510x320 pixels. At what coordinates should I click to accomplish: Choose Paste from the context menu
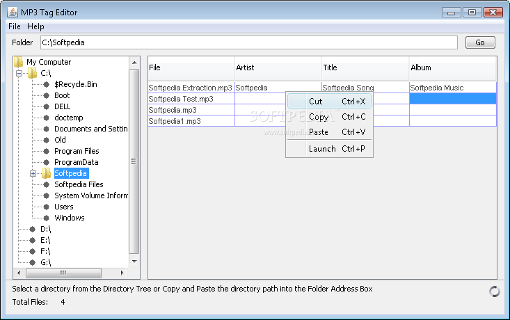tap(329, 132)
